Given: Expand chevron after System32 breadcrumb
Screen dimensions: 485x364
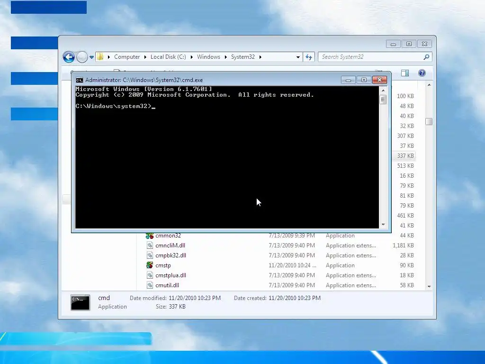Looking at the screenshot, I should (x=260, y=57).
